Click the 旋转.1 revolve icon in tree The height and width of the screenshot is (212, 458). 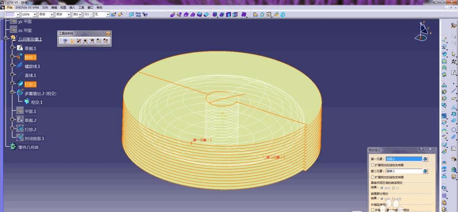tap(20, 57)
